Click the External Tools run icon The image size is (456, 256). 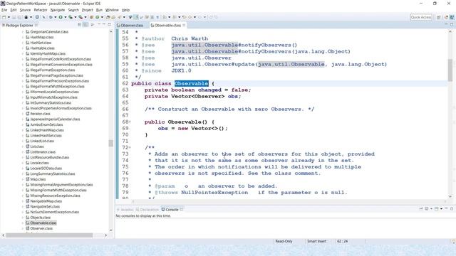[81, 17]
